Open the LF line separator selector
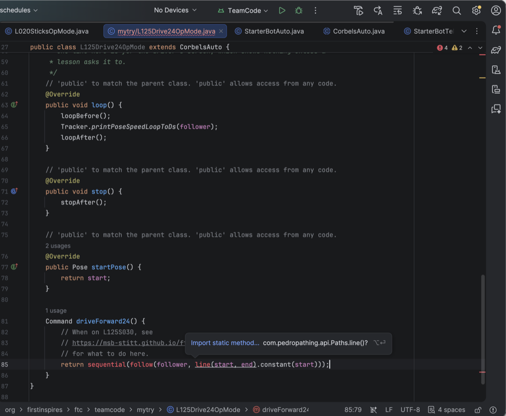The width and height of the screenshot is (506, 416). tap(389, 410)
